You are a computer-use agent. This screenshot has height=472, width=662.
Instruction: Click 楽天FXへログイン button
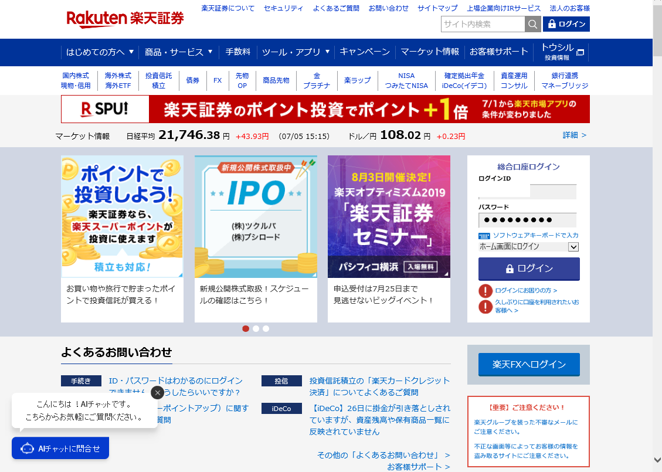pos(528,364)
